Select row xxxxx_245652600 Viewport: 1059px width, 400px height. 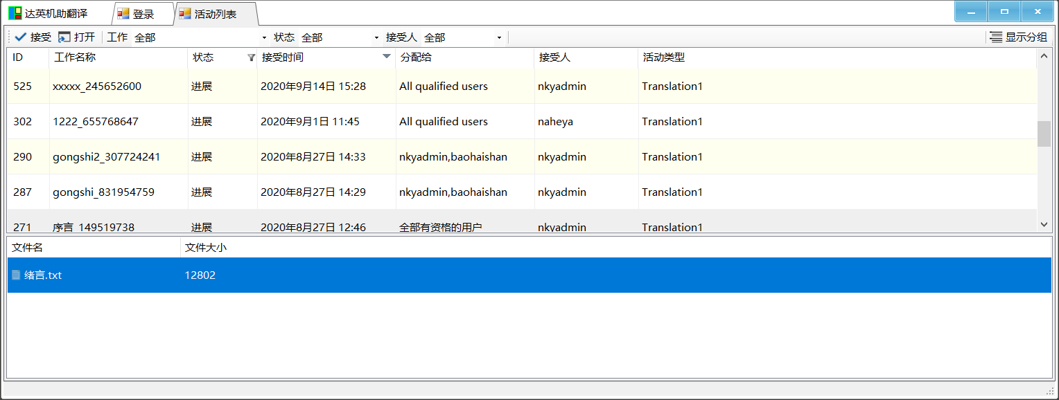coord(522,87)
